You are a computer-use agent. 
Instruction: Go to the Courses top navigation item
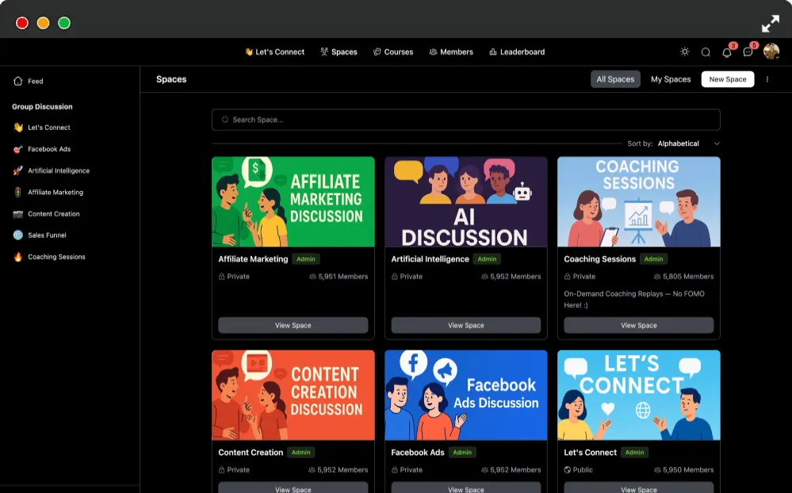393,52
